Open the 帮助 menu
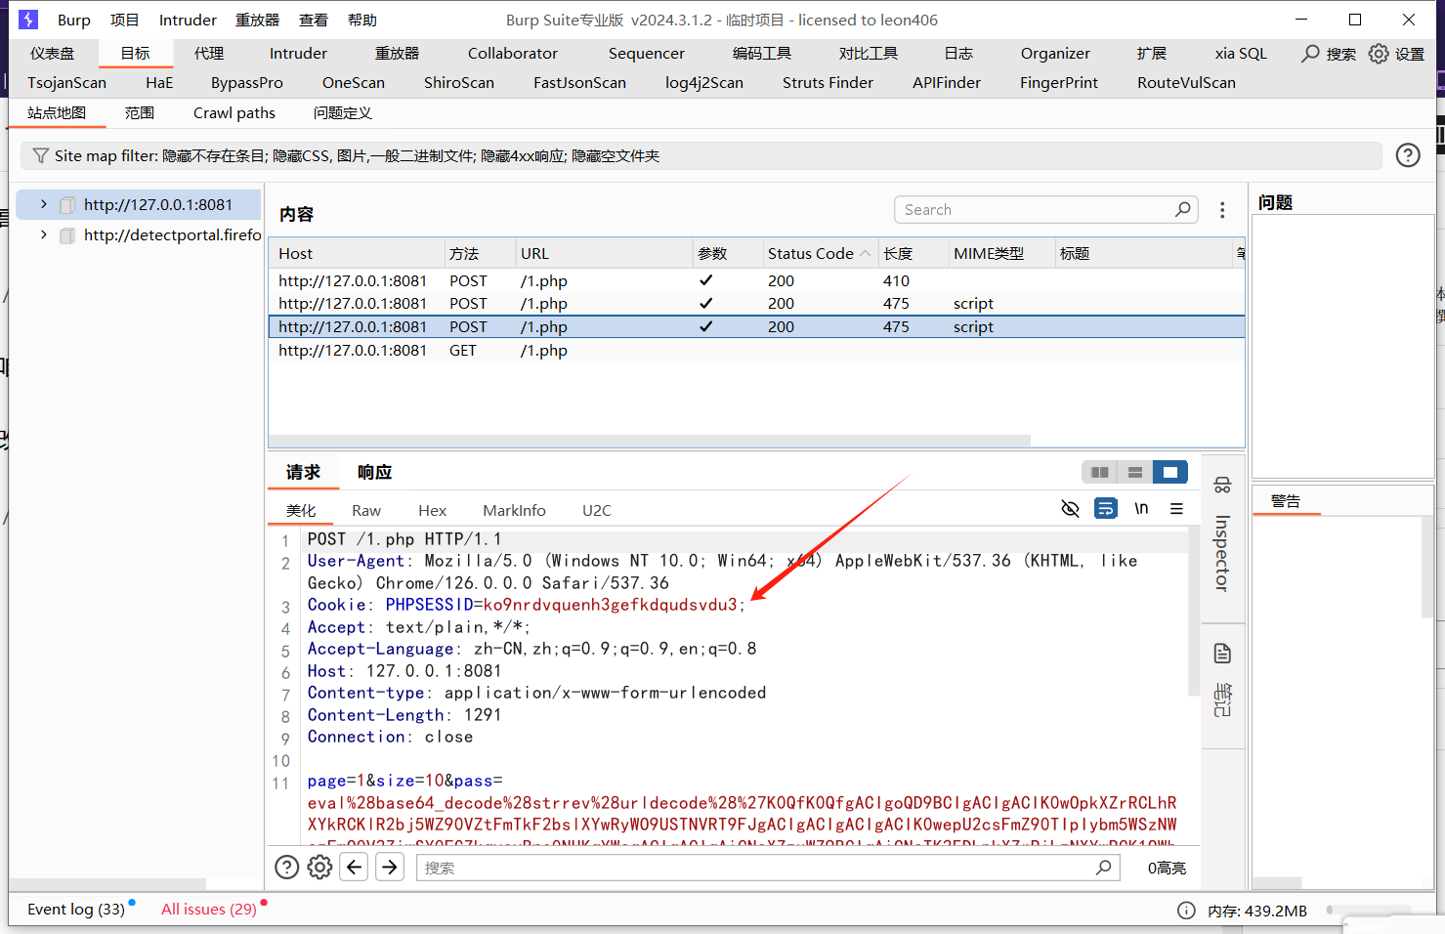 [362, 20]
